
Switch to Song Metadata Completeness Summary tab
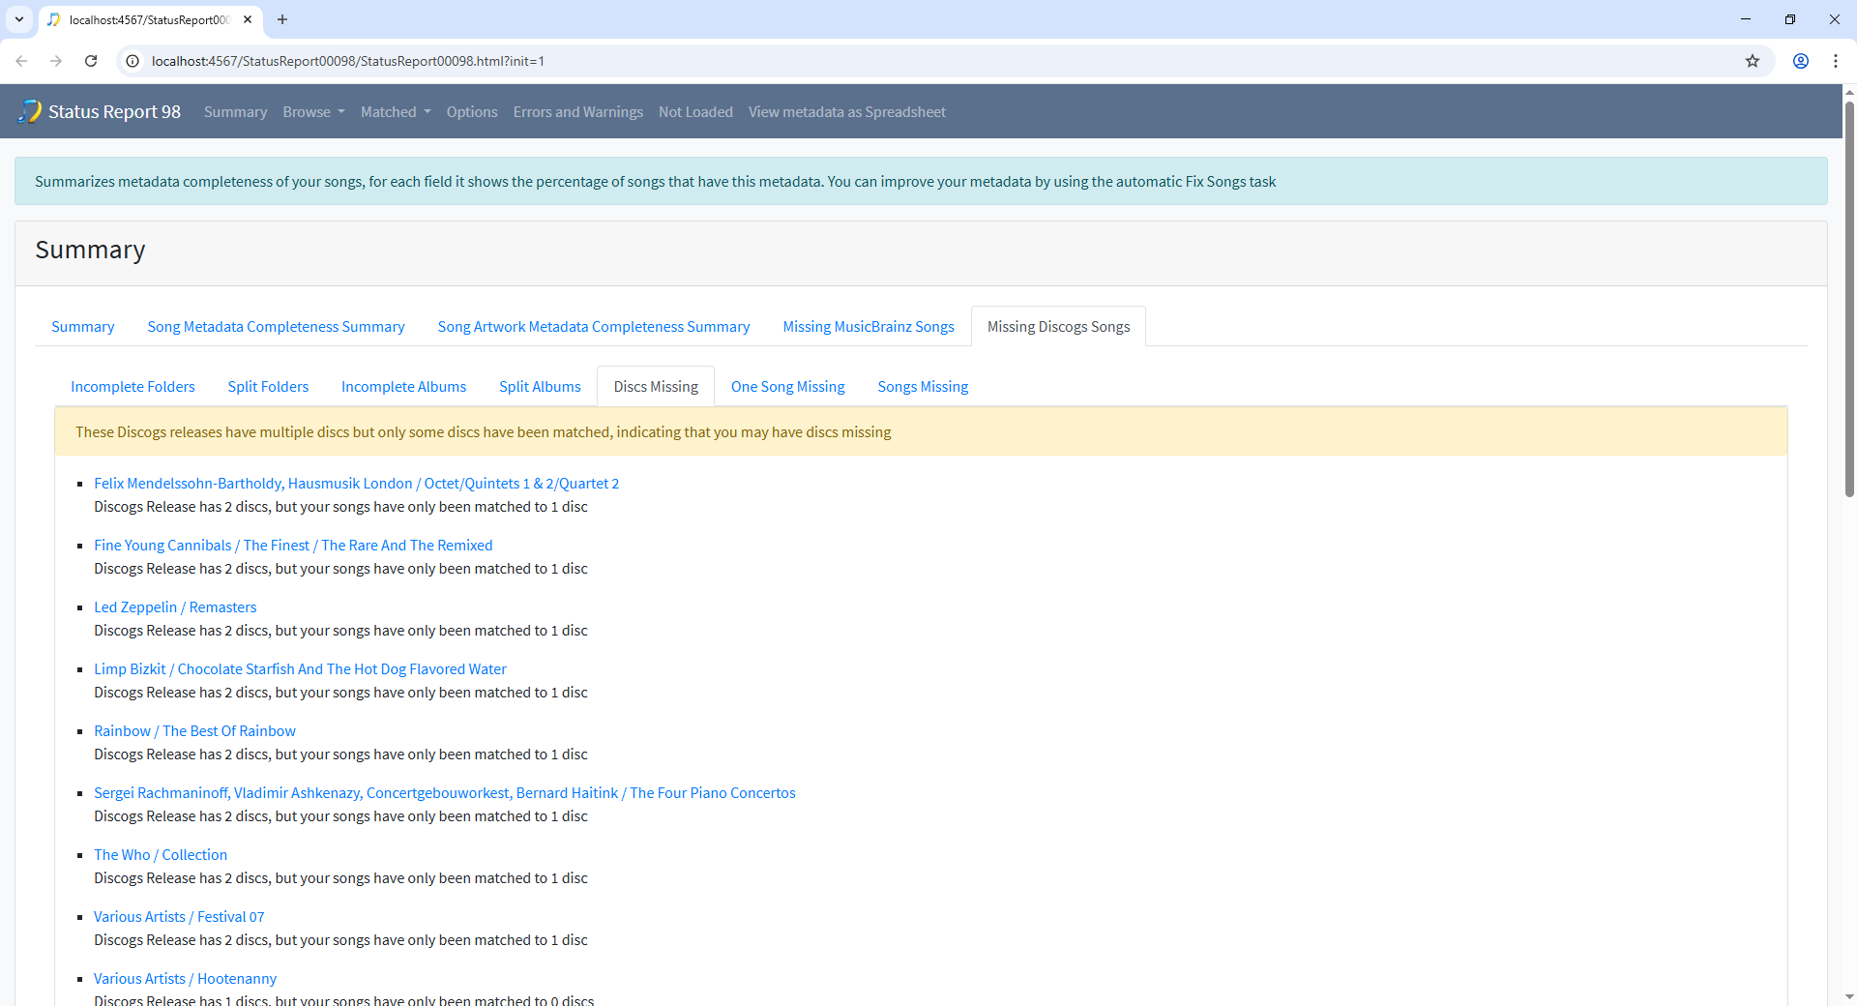coord(276,327)
